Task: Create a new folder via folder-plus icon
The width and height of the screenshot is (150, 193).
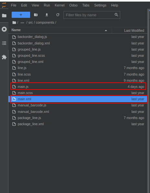Action: click(36, 15)
